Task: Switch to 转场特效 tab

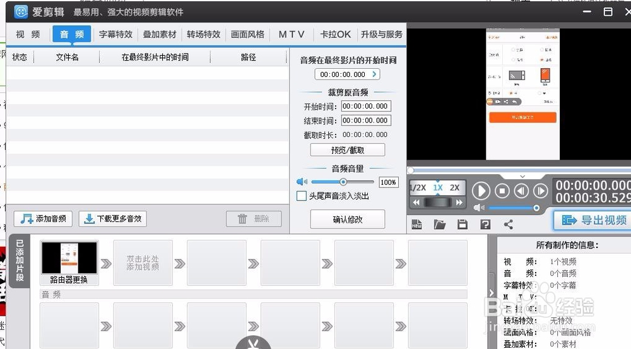Action: [x=204, y=34]
